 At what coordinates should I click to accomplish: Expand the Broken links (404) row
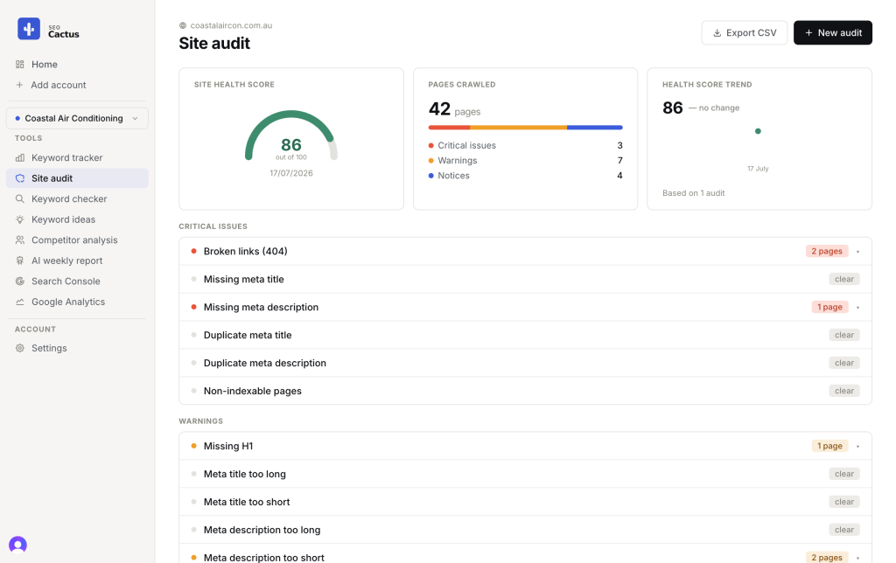tap(525, 251)
